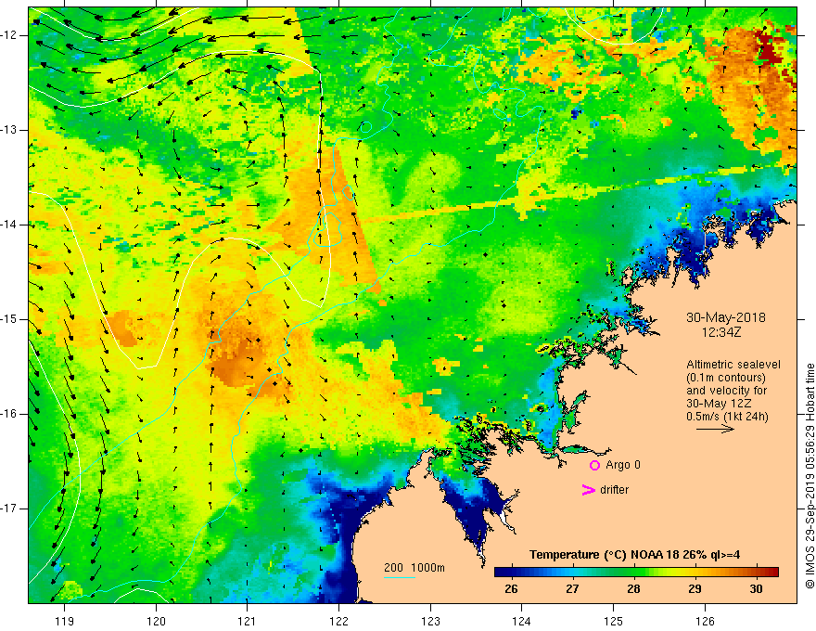
Task: Select the 'drifter' legend label
Action: (614, 490)
